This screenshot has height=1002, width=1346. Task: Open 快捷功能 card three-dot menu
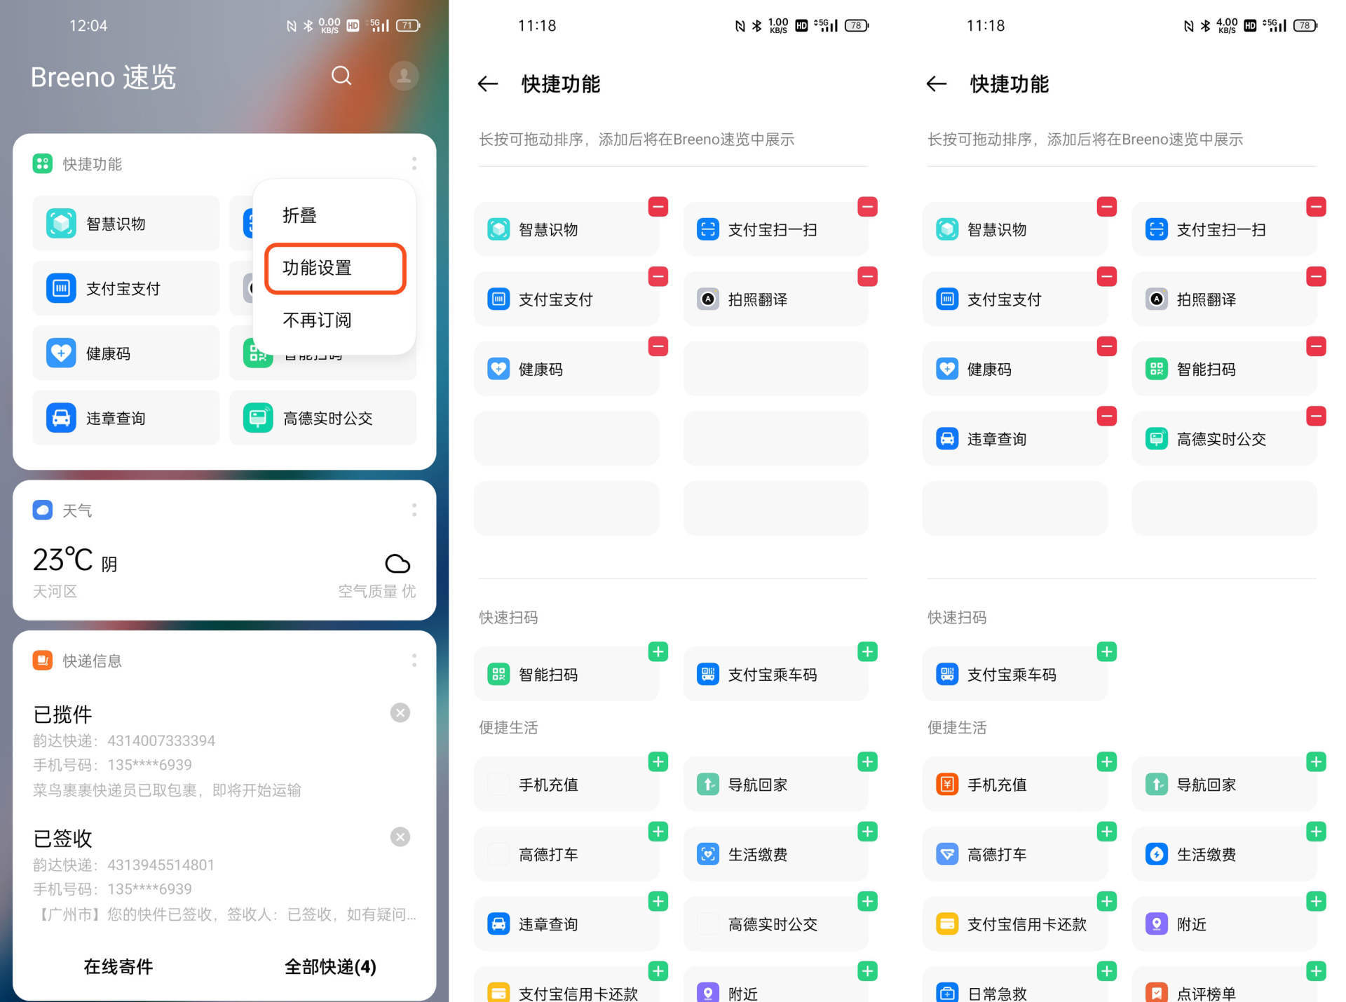414,163
